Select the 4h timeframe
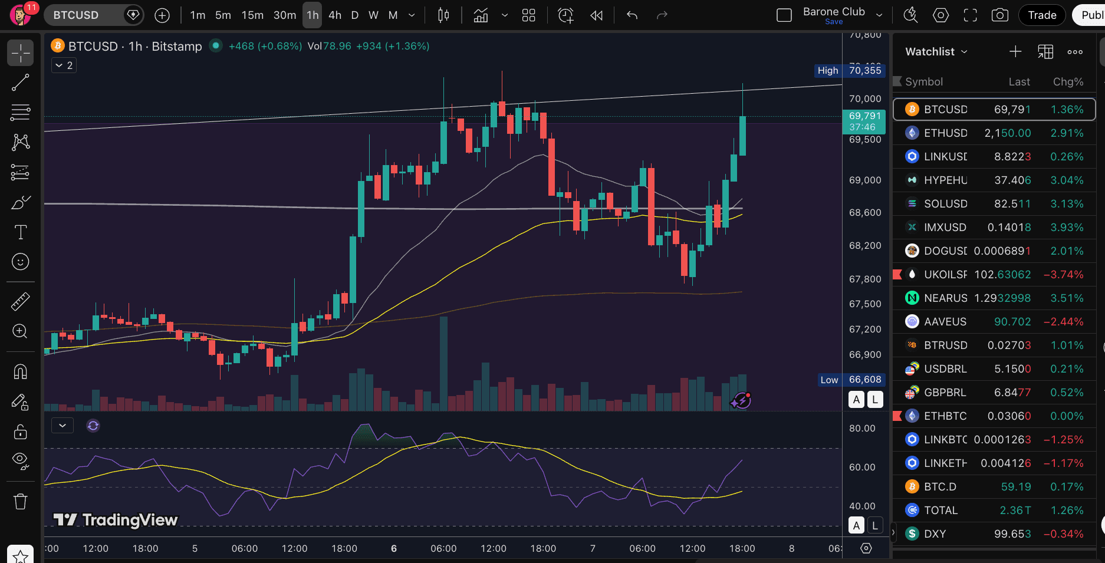Image resolution: width=1105 pixels, height=563 pixels. tap(334, 15)
